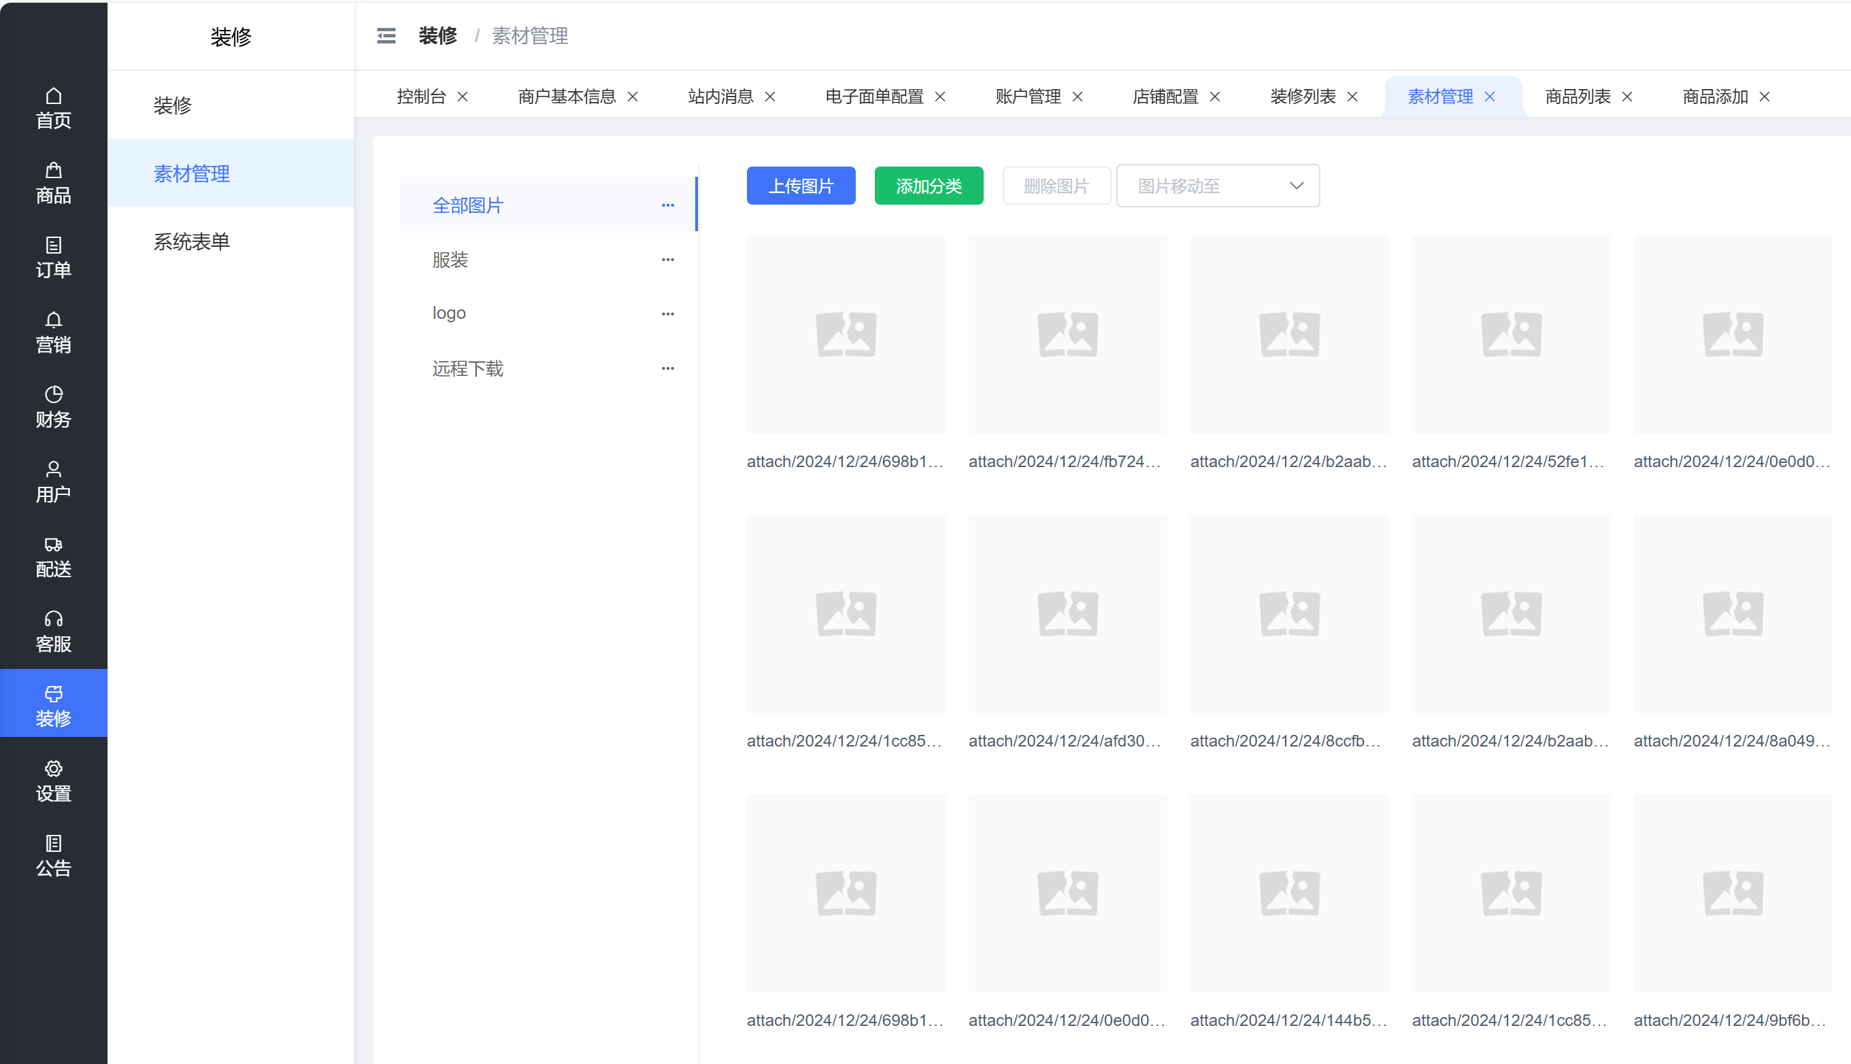Switch to the 装修列表 tab
Screen dimensions: 1851x1064
click(1303, 97)
